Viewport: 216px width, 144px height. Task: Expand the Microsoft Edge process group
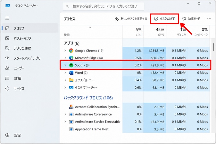(x=65, y=58)
